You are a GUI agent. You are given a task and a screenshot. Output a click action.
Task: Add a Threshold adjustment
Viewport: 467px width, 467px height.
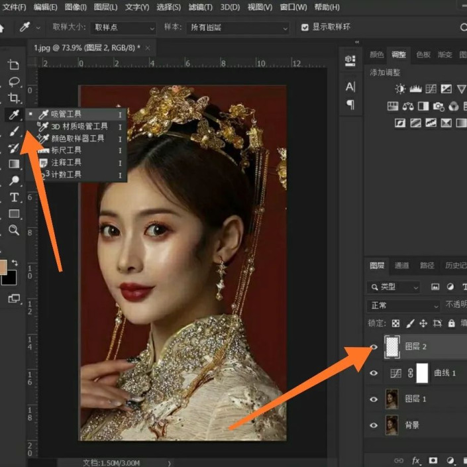(431, 123)
